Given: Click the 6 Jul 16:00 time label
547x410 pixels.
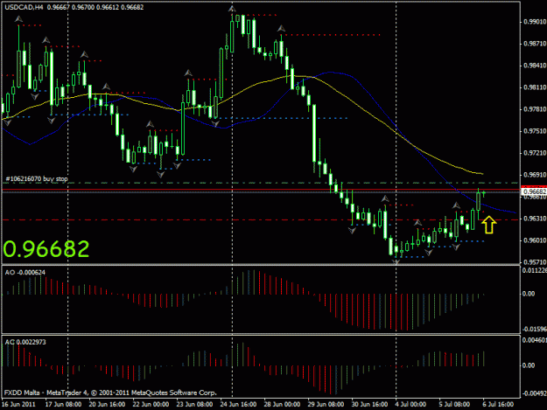Looking at the screenshot, I should [498, 405].
